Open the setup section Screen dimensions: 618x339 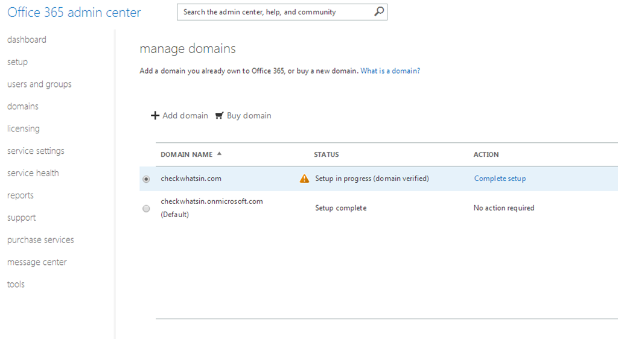(x=18, y=62)
